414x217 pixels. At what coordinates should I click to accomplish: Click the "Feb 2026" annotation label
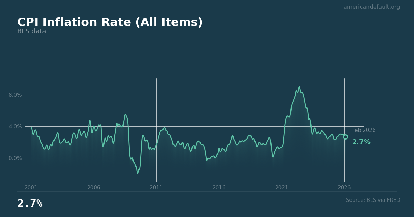pyautogui.click(x=364, y=130)
